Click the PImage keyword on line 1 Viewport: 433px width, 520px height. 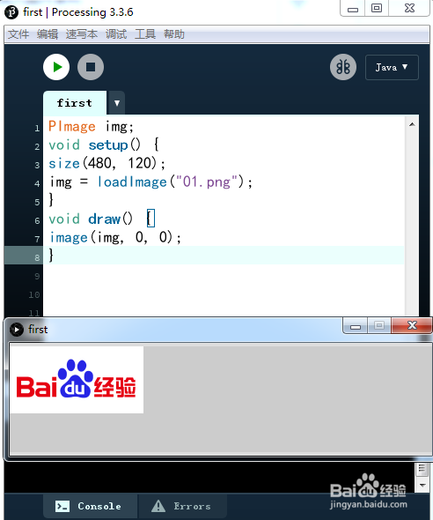pyautogui.click(x=72, y=127)
